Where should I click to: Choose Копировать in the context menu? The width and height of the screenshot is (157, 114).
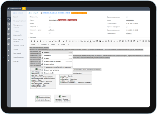[x=57, y=55]
